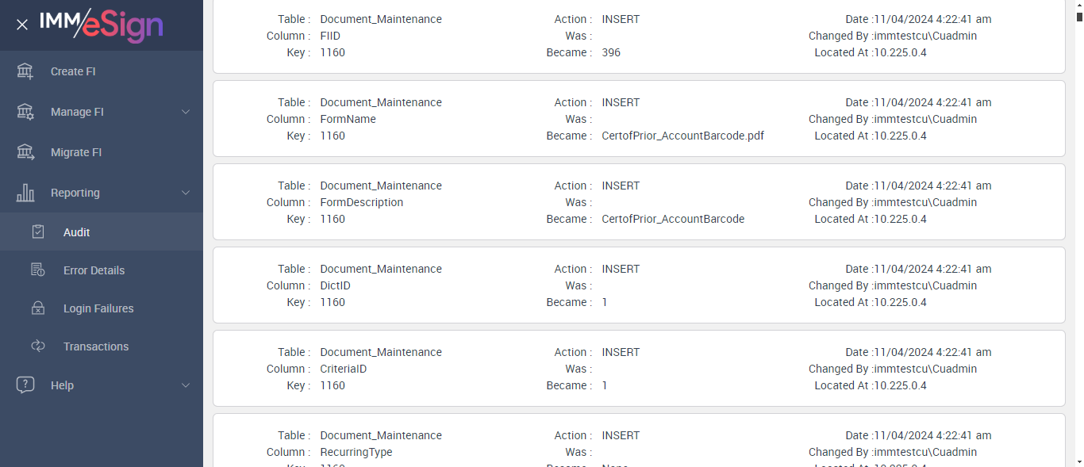This screenshot has height=467, width=1084.
Task: Click the Reporting bar chart icon
Action: pyautogui.click(x=25, y=193)
